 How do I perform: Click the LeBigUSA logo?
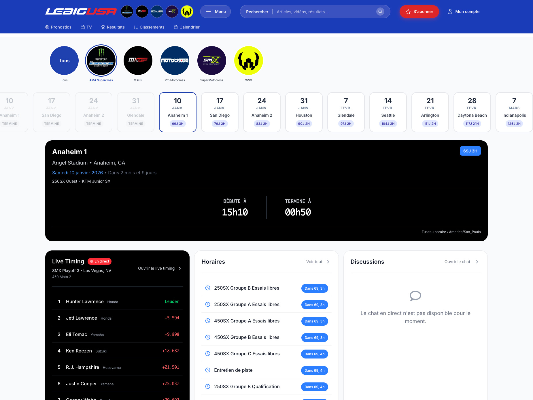pyautogui.click(x=81, y=12)
